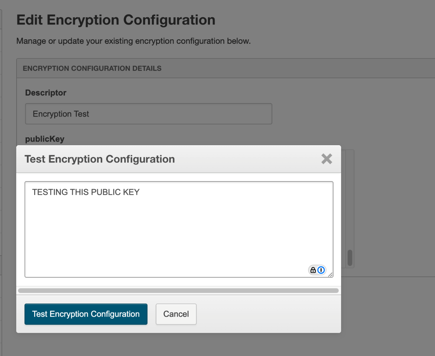Click the text area resize grip corner
Image resolution: width=435 pixels, height=356 pixels.
tap(330, 275)
